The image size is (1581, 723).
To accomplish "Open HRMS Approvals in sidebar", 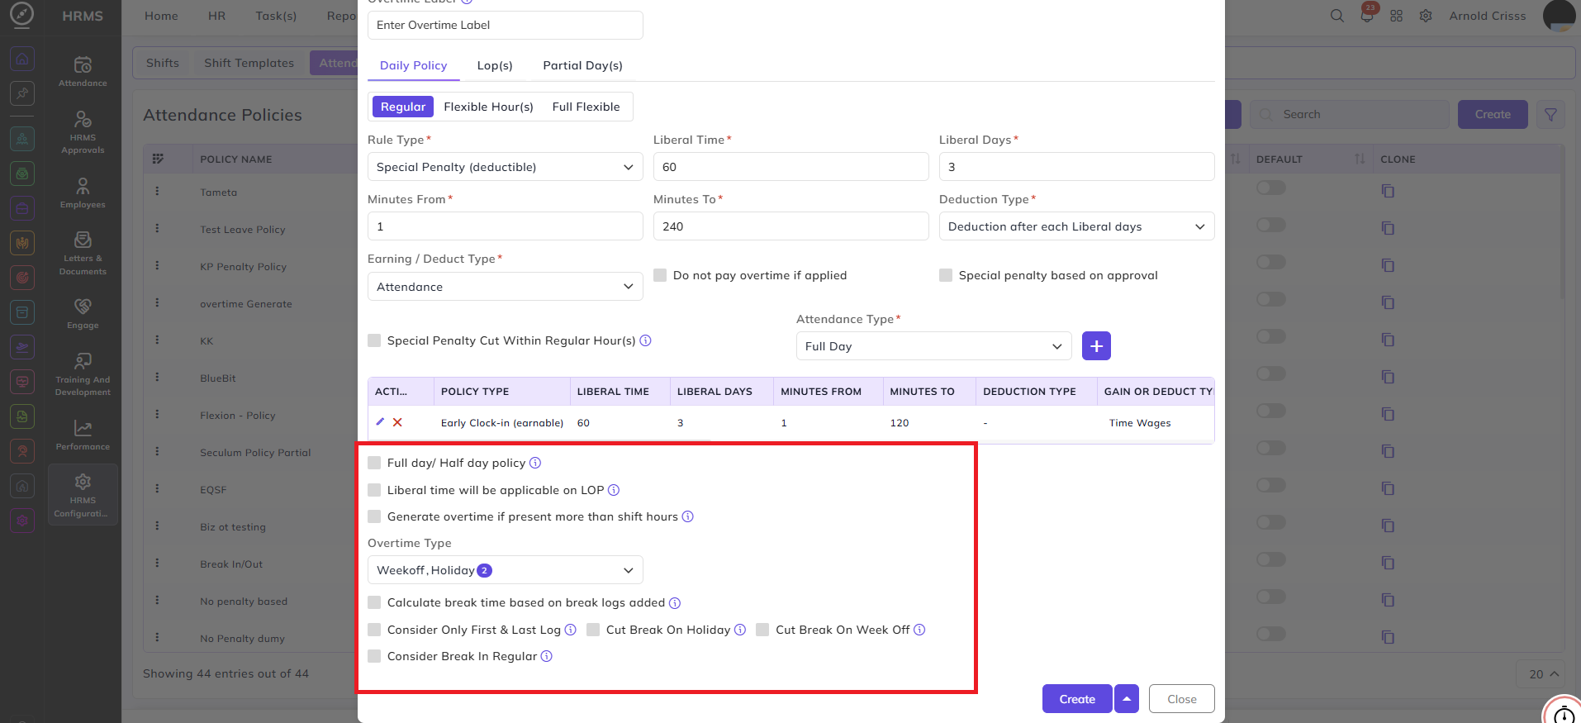I will [83, 132].
